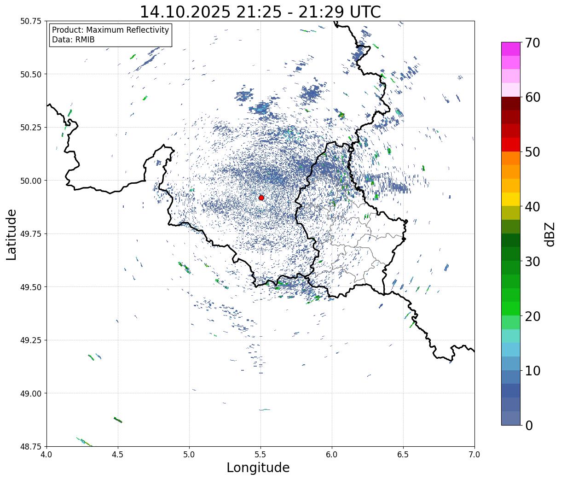
Task: Click colorbar tick label 30
Action: pyautogui.click(x=532, y=261)
